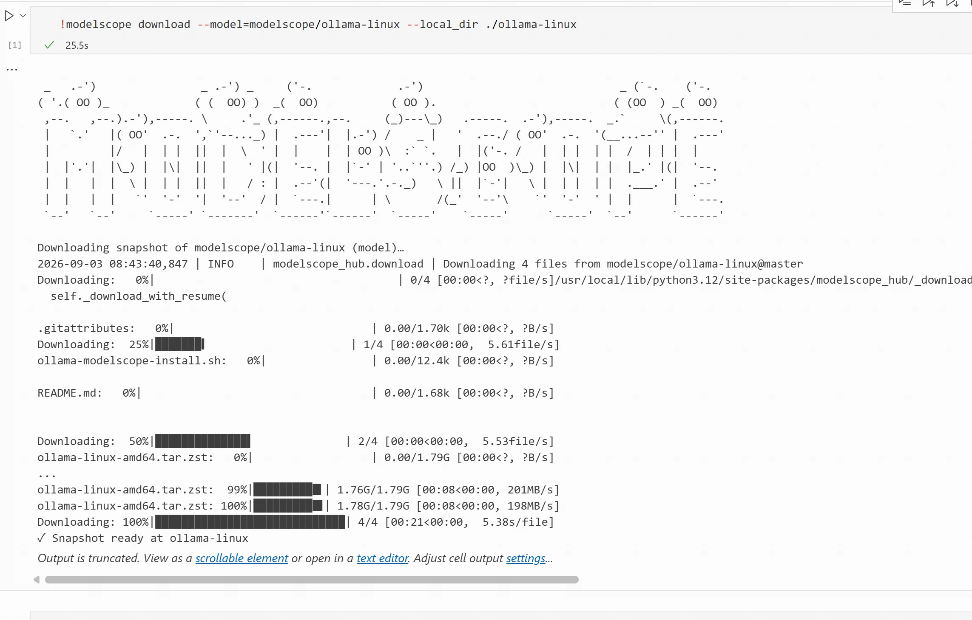
Task: Click the 'Downloading snapshot of modelscope/ollama-linux' line
Action: pos(221,248)
